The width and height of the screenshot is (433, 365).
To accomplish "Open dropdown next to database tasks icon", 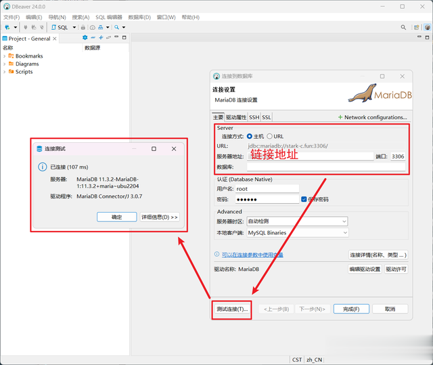I will click(108, 27).
